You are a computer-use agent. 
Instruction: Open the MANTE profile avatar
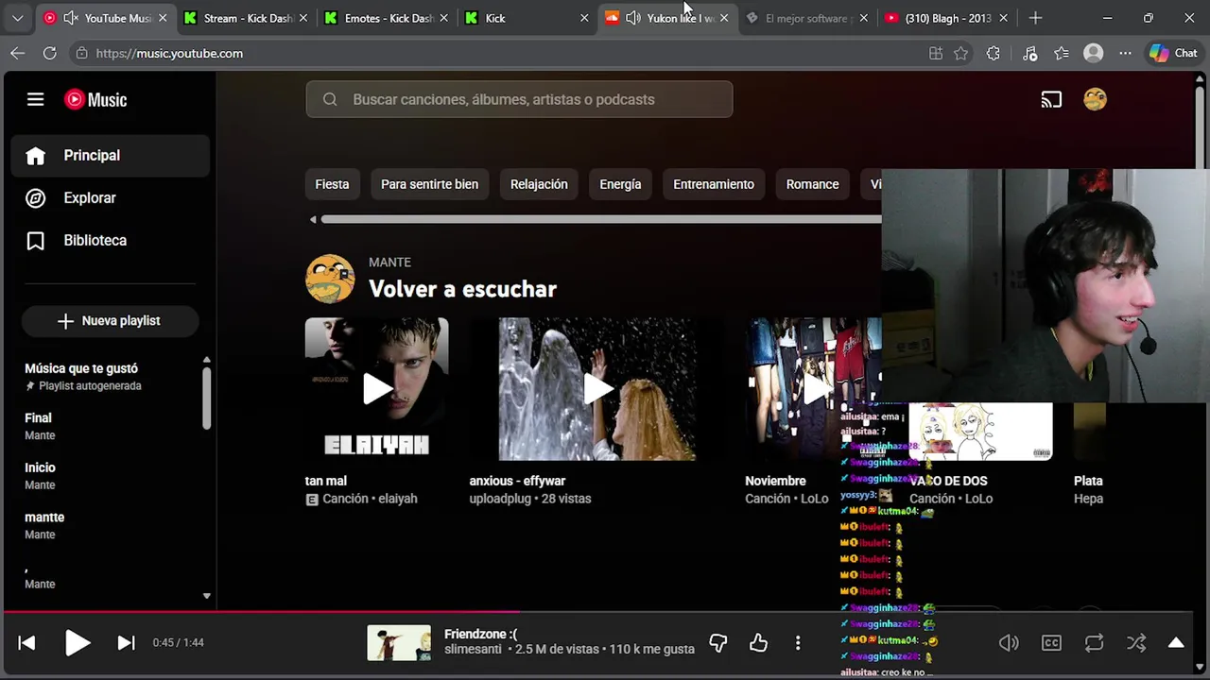click(x=330, y=279)
